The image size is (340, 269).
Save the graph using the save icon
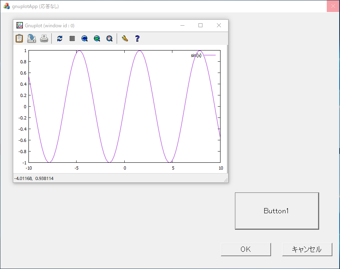click(x=32, y=38)
